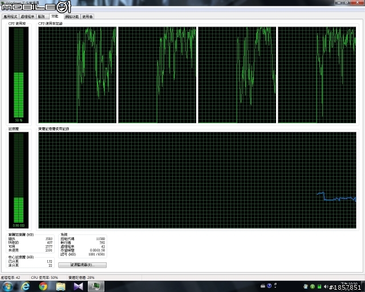Click the active Task Manager taskbar button
The height and width of the screenshot is (292, 365).
click(96, 286)
